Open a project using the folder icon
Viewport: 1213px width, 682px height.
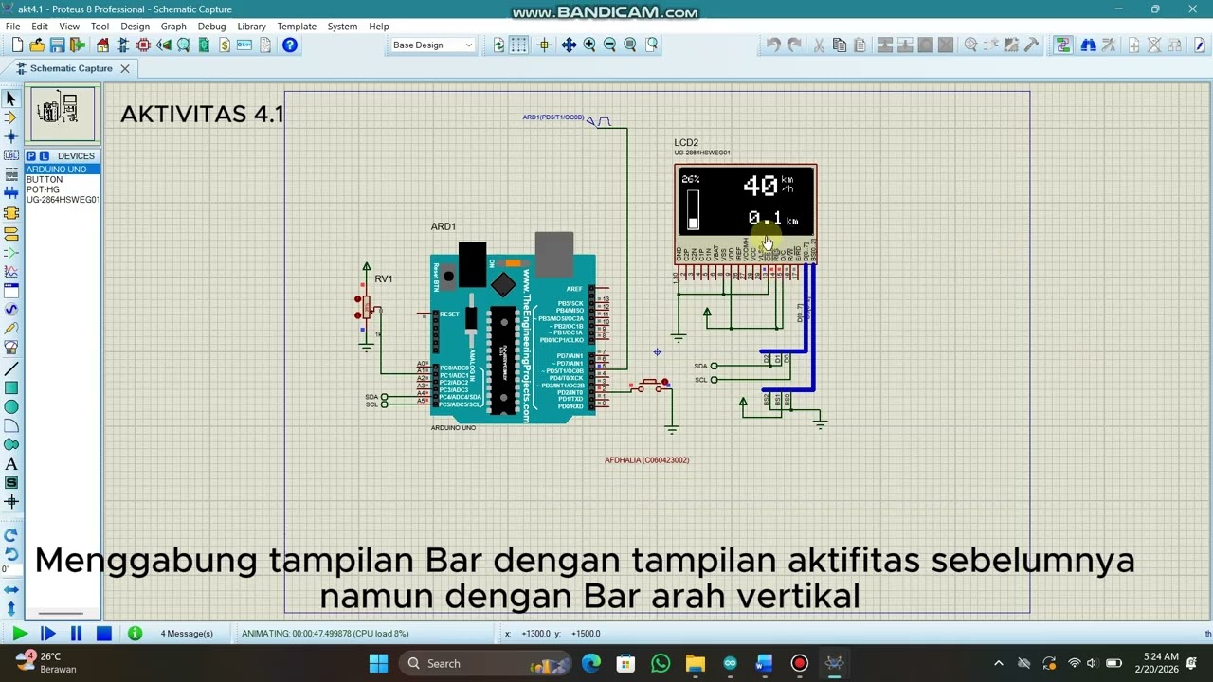tap(37, 45)
